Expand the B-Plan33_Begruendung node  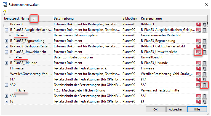coord(6,41)
